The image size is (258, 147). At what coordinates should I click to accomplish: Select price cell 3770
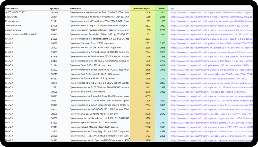pos(163,79)
